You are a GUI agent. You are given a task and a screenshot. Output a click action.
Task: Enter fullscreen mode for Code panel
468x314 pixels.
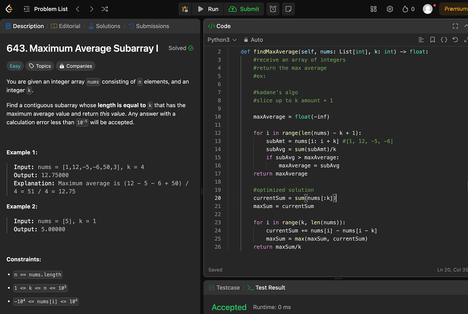tap(455, 26)
